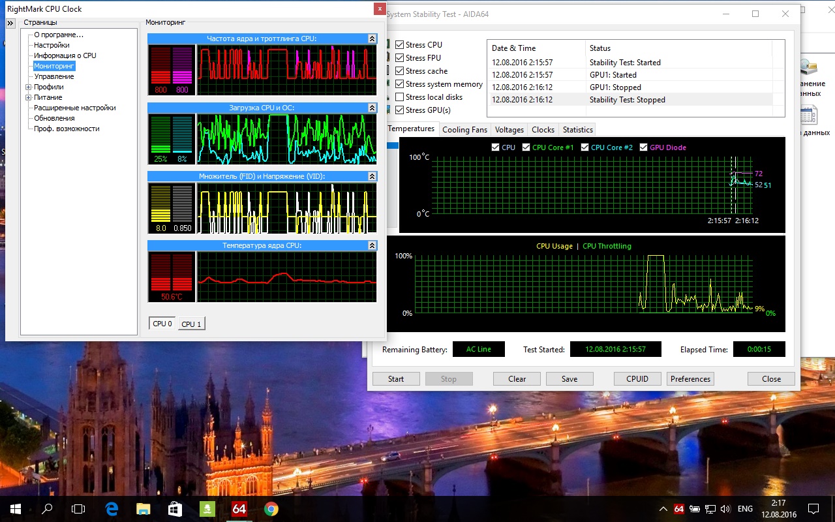Launch Microsoft Edge from the taskbar
Viewport: 835px width, 522px height.
(112, 509)
